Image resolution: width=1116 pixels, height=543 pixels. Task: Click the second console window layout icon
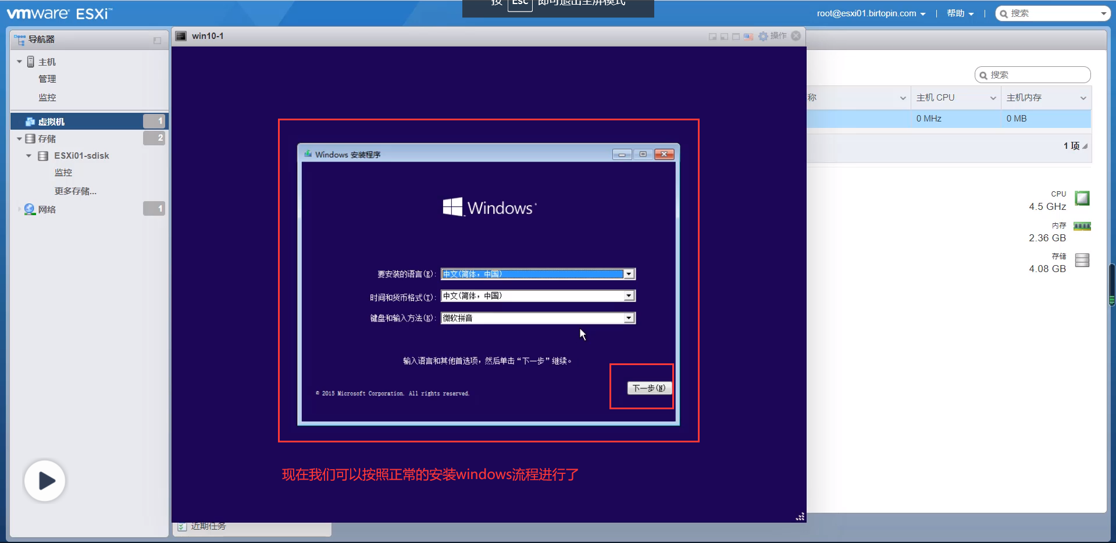(724, 37)
